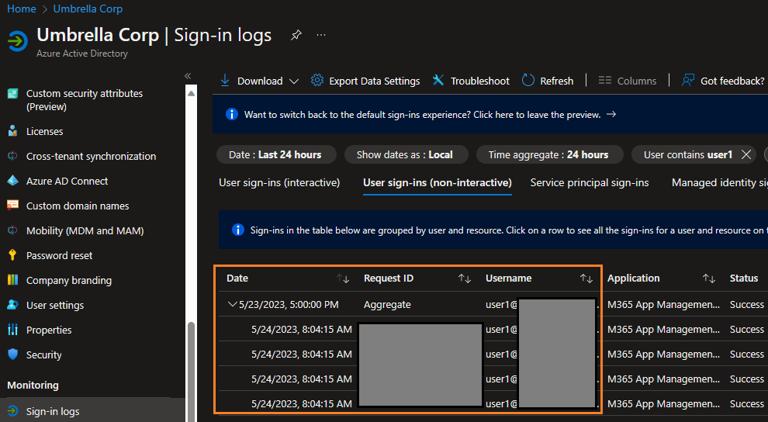768x422 pixels.
Task: Click the Status column header
Action: pos(743,278)
